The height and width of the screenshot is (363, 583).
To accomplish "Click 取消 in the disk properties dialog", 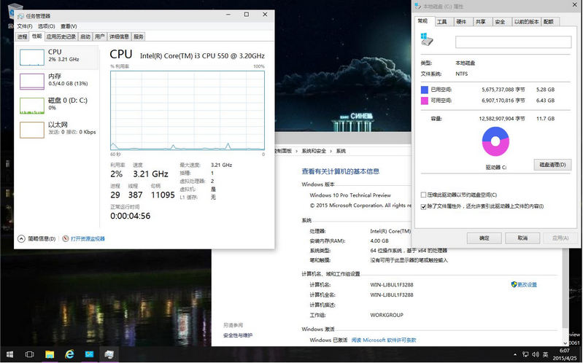I will 522,238.
